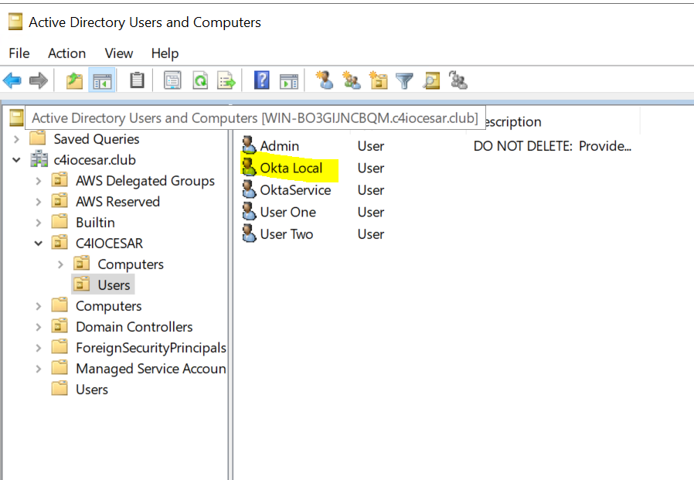Click the c4iocesar.club domain icon
Viewport: 694px width, 480px height.
[x=39, y=159]
